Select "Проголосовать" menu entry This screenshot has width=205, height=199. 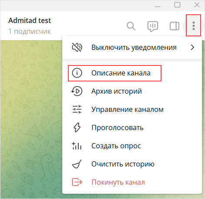click(132, 127)
